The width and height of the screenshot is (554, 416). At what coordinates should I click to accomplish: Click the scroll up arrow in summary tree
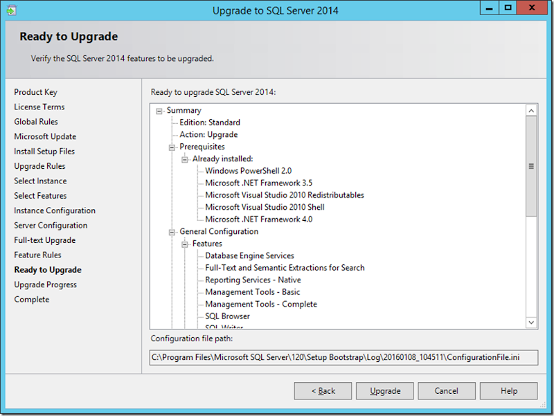pos(531,111)
